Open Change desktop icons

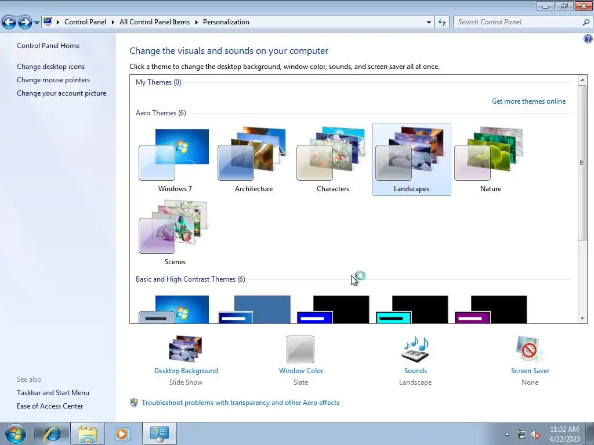pyautogui.click(x=51, y=67)
